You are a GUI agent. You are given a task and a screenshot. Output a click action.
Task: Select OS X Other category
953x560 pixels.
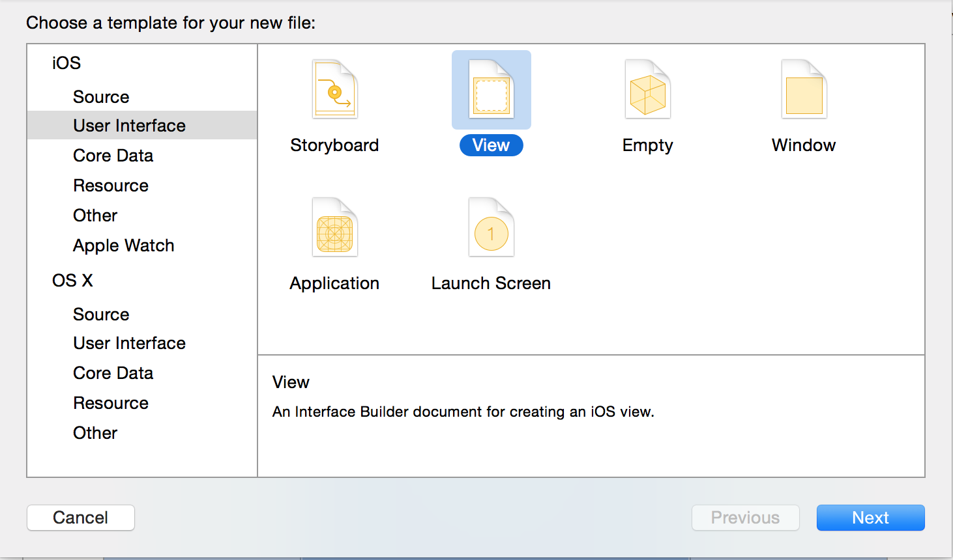95,433
